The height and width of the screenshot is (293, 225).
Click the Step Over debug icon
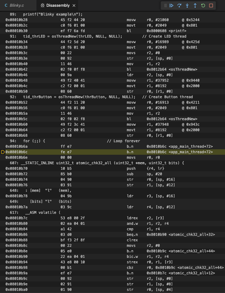(179, 6)
